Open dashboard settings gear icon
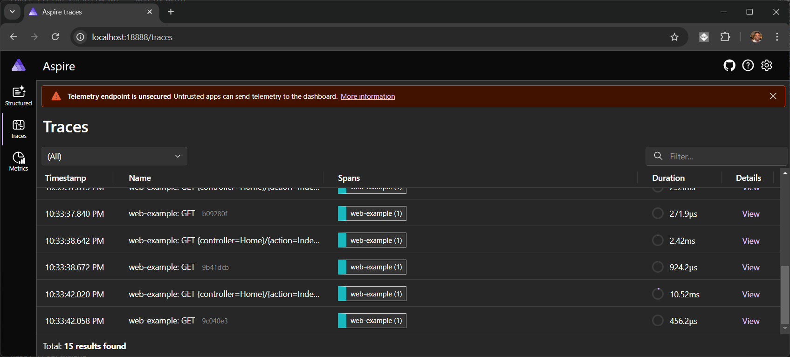 point(767,66)
